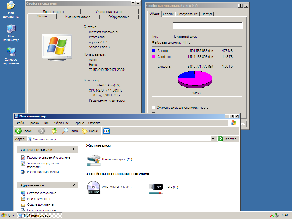Open the My Documents desktop icon

(x=11, y=10)
